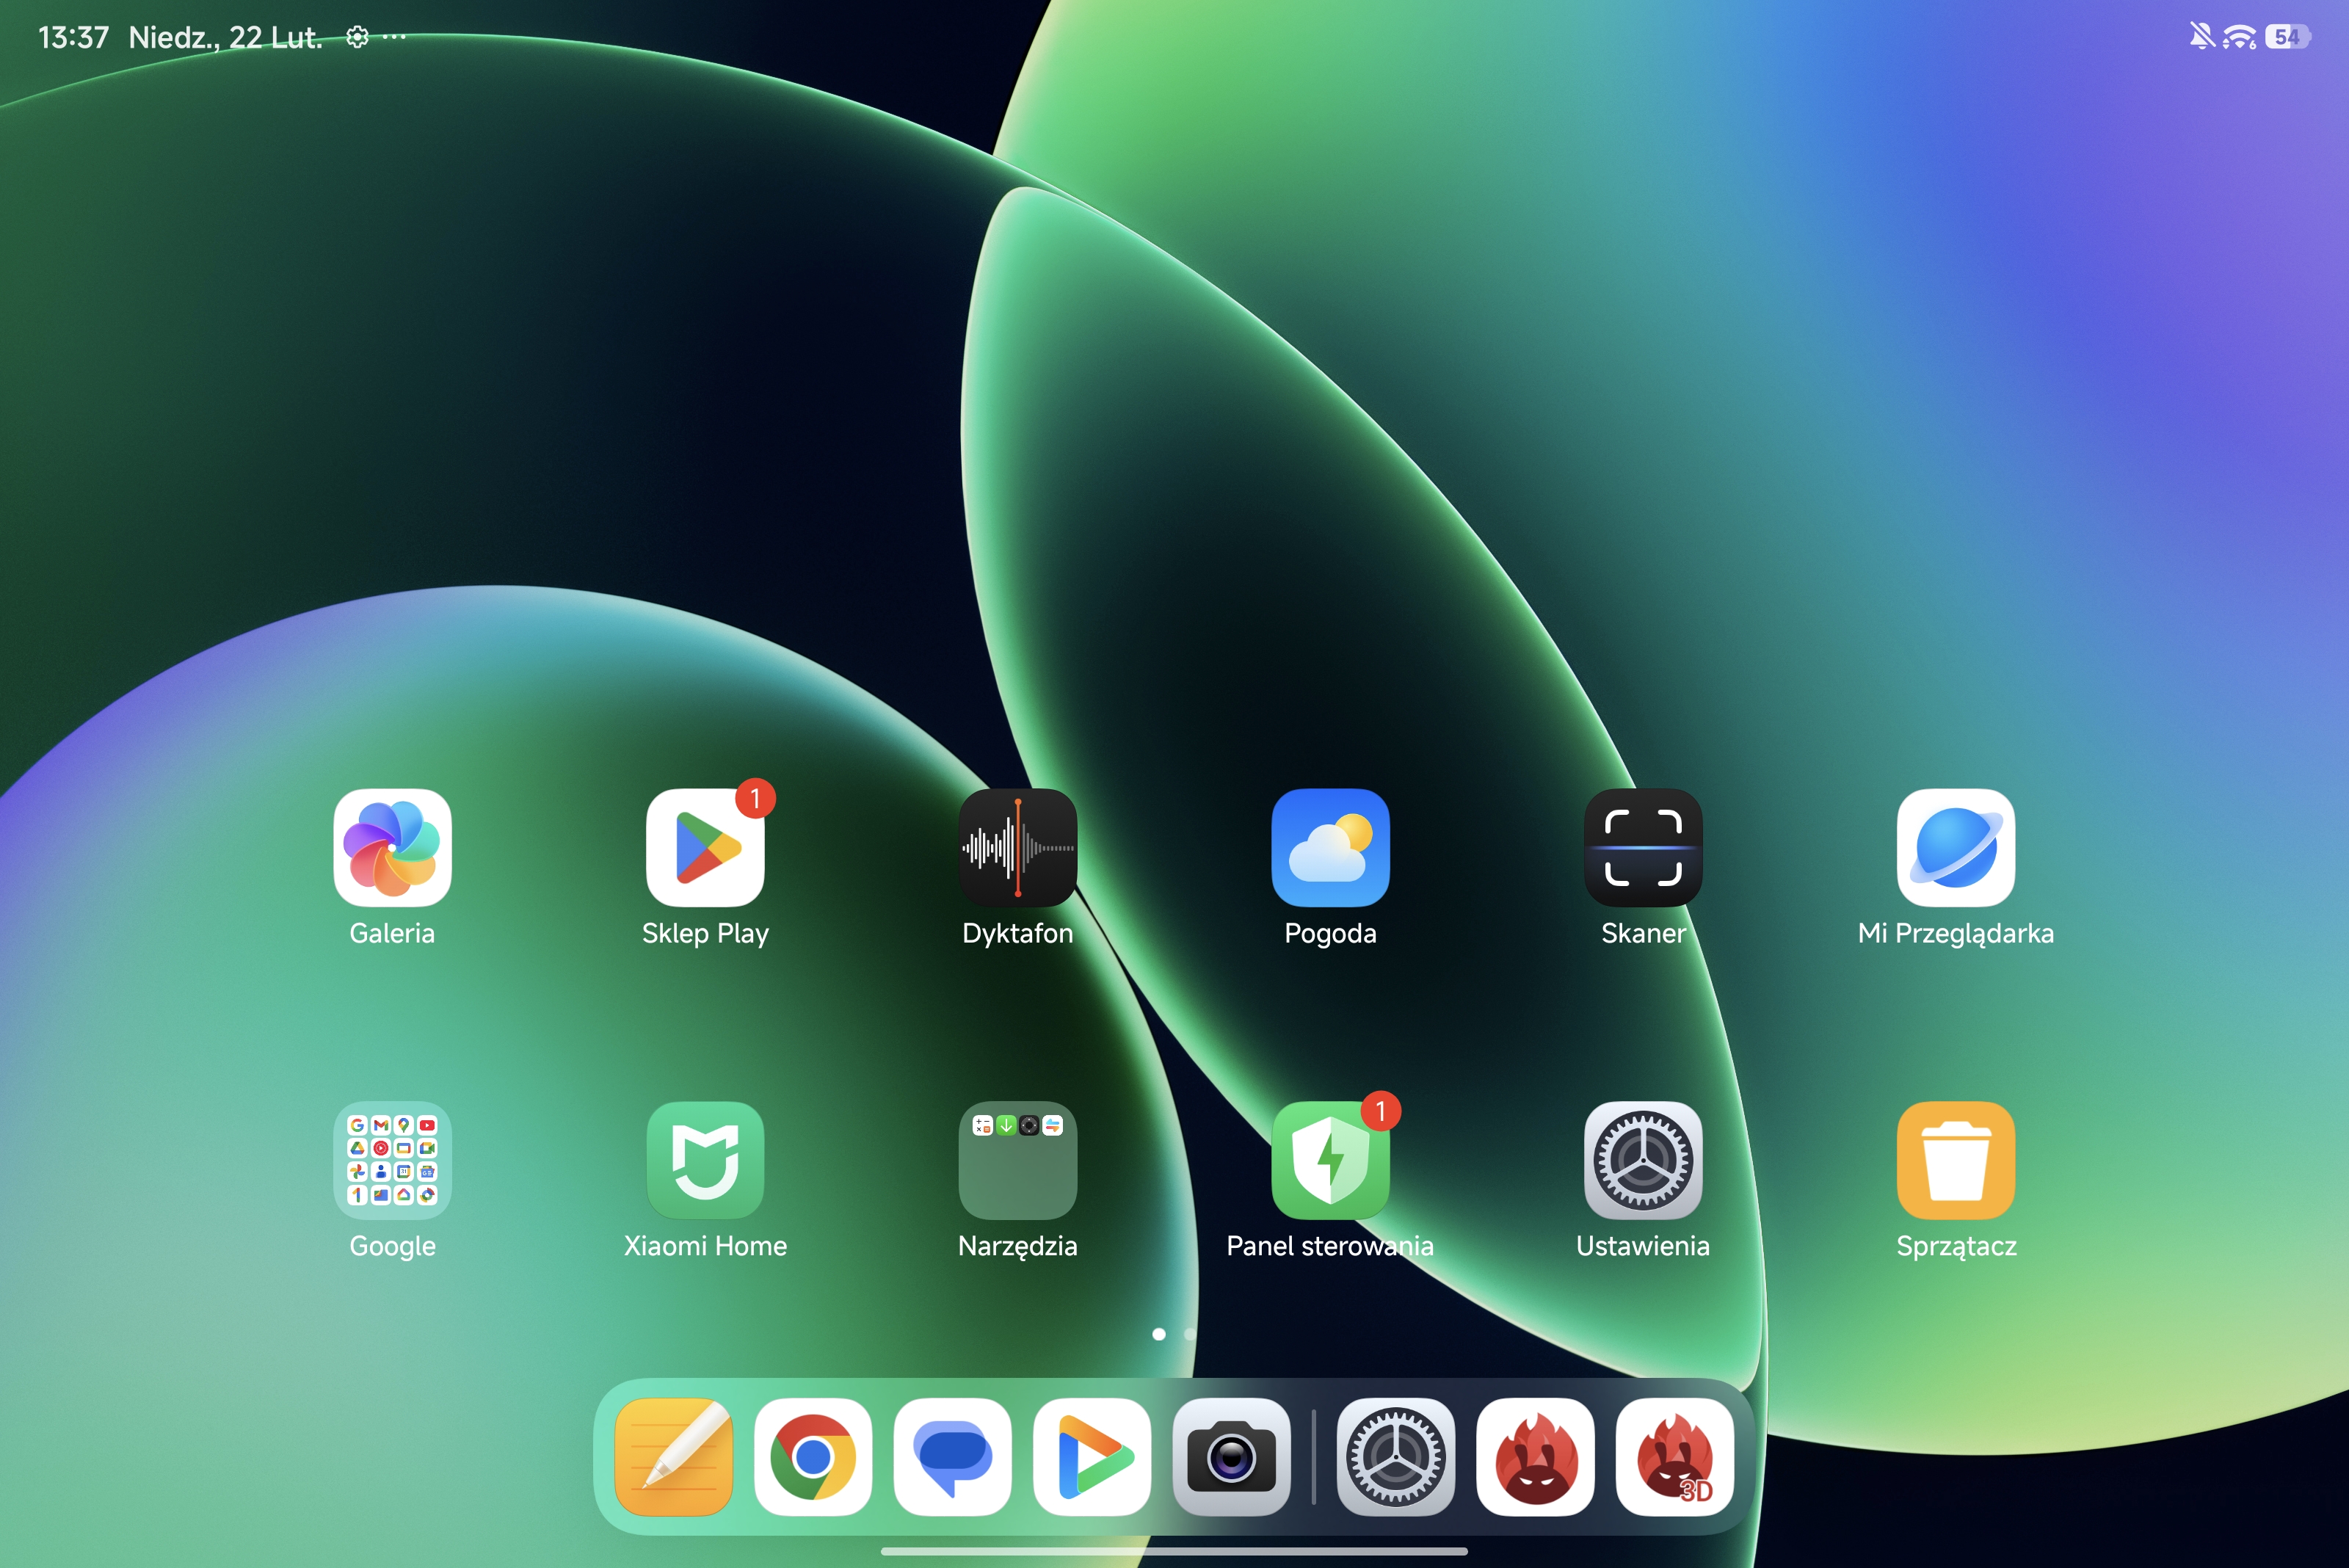Launch the Sprzątacz cleaner app

[x=1955, y=1160]
